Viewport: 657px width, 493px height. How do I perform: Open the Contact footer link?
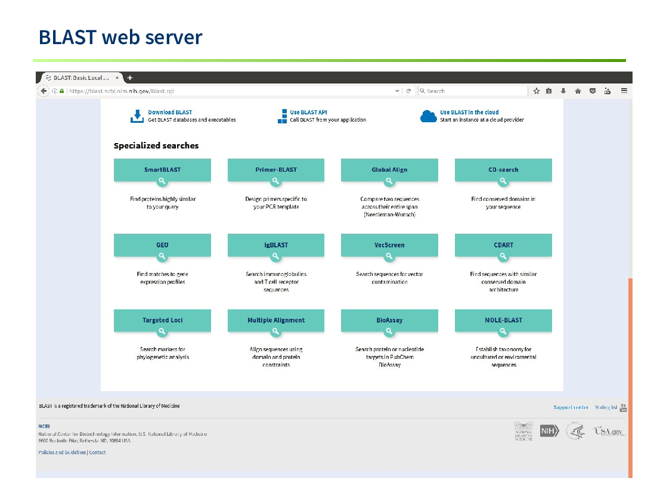coord(97,452)
